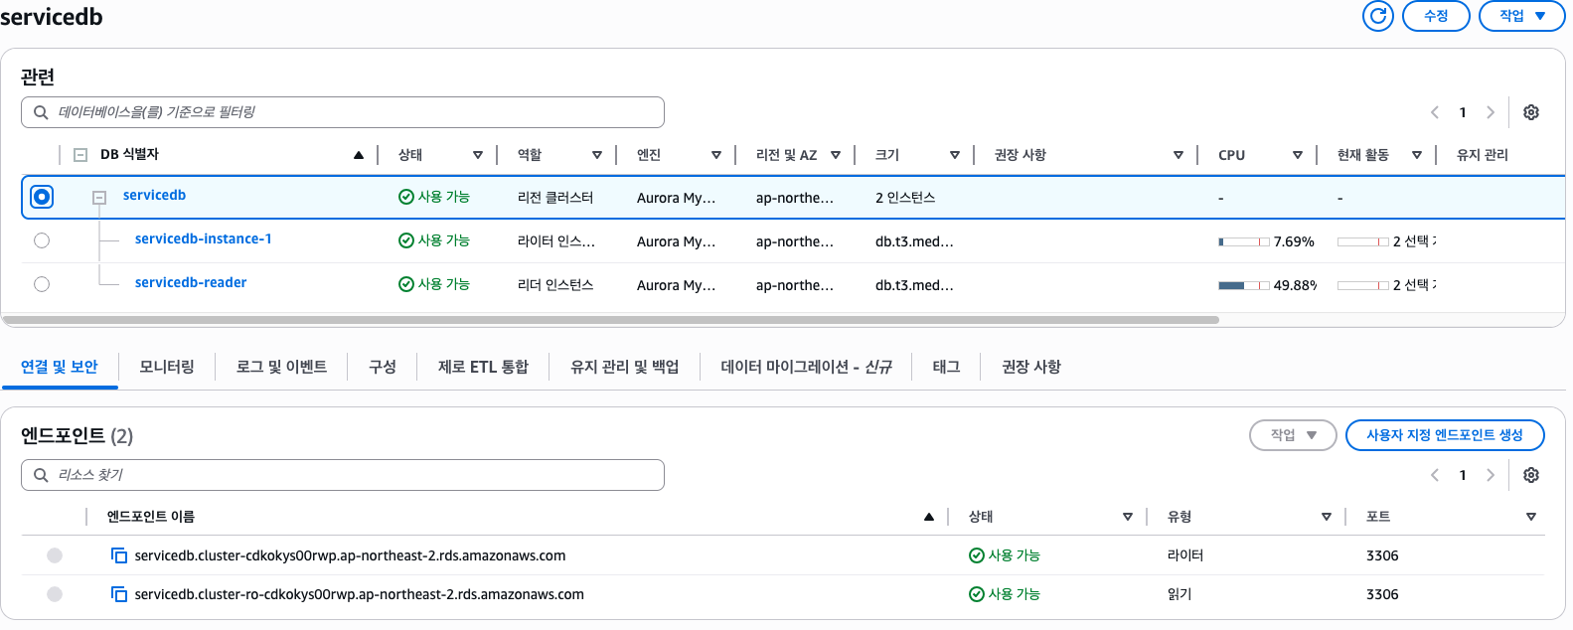Focus the database filter search field
This screenshot has height=630, width=1573.
343,112
